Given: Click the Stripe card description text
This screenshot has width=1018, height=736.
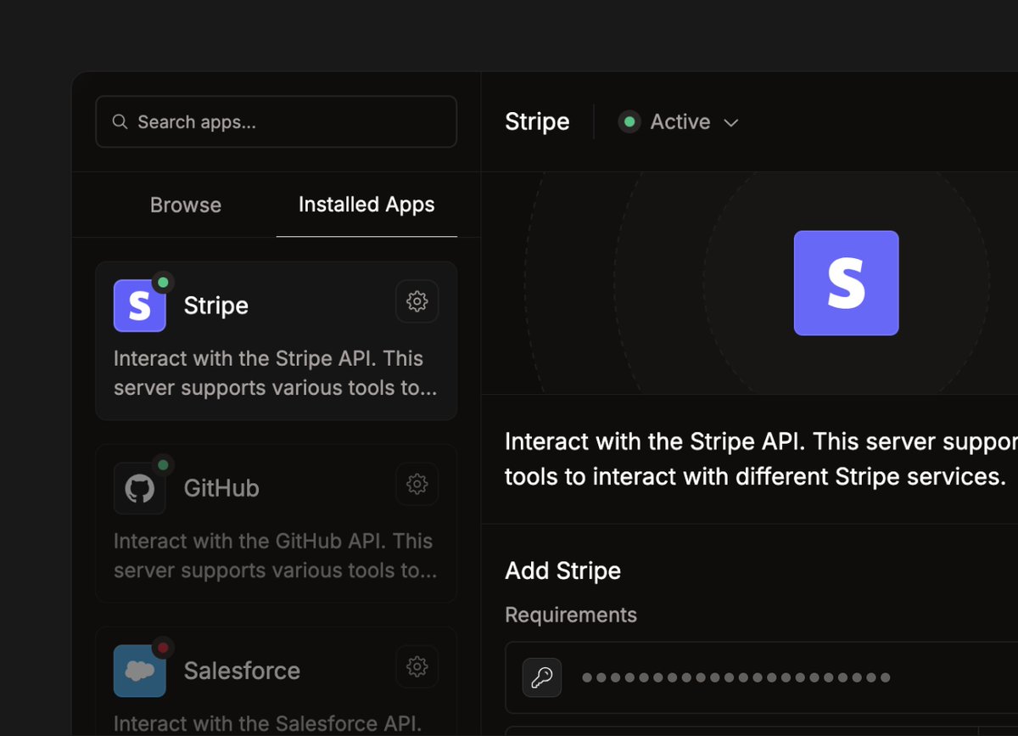Looking at the screenshot, I should [275, 374].
